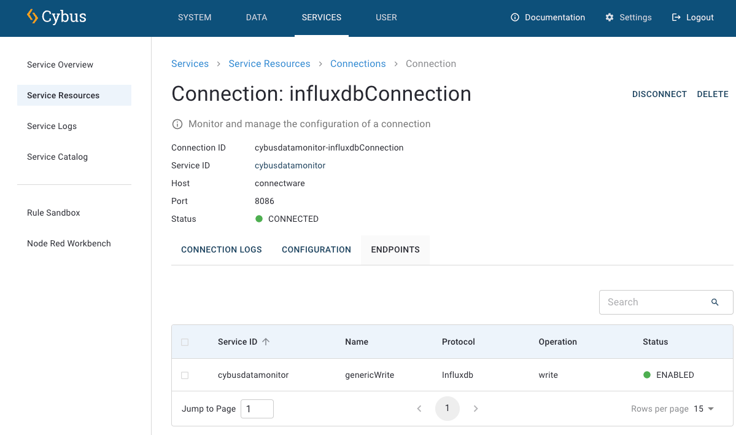Open the Data menu in top navigation
The image size is (736, 435).
257,17
